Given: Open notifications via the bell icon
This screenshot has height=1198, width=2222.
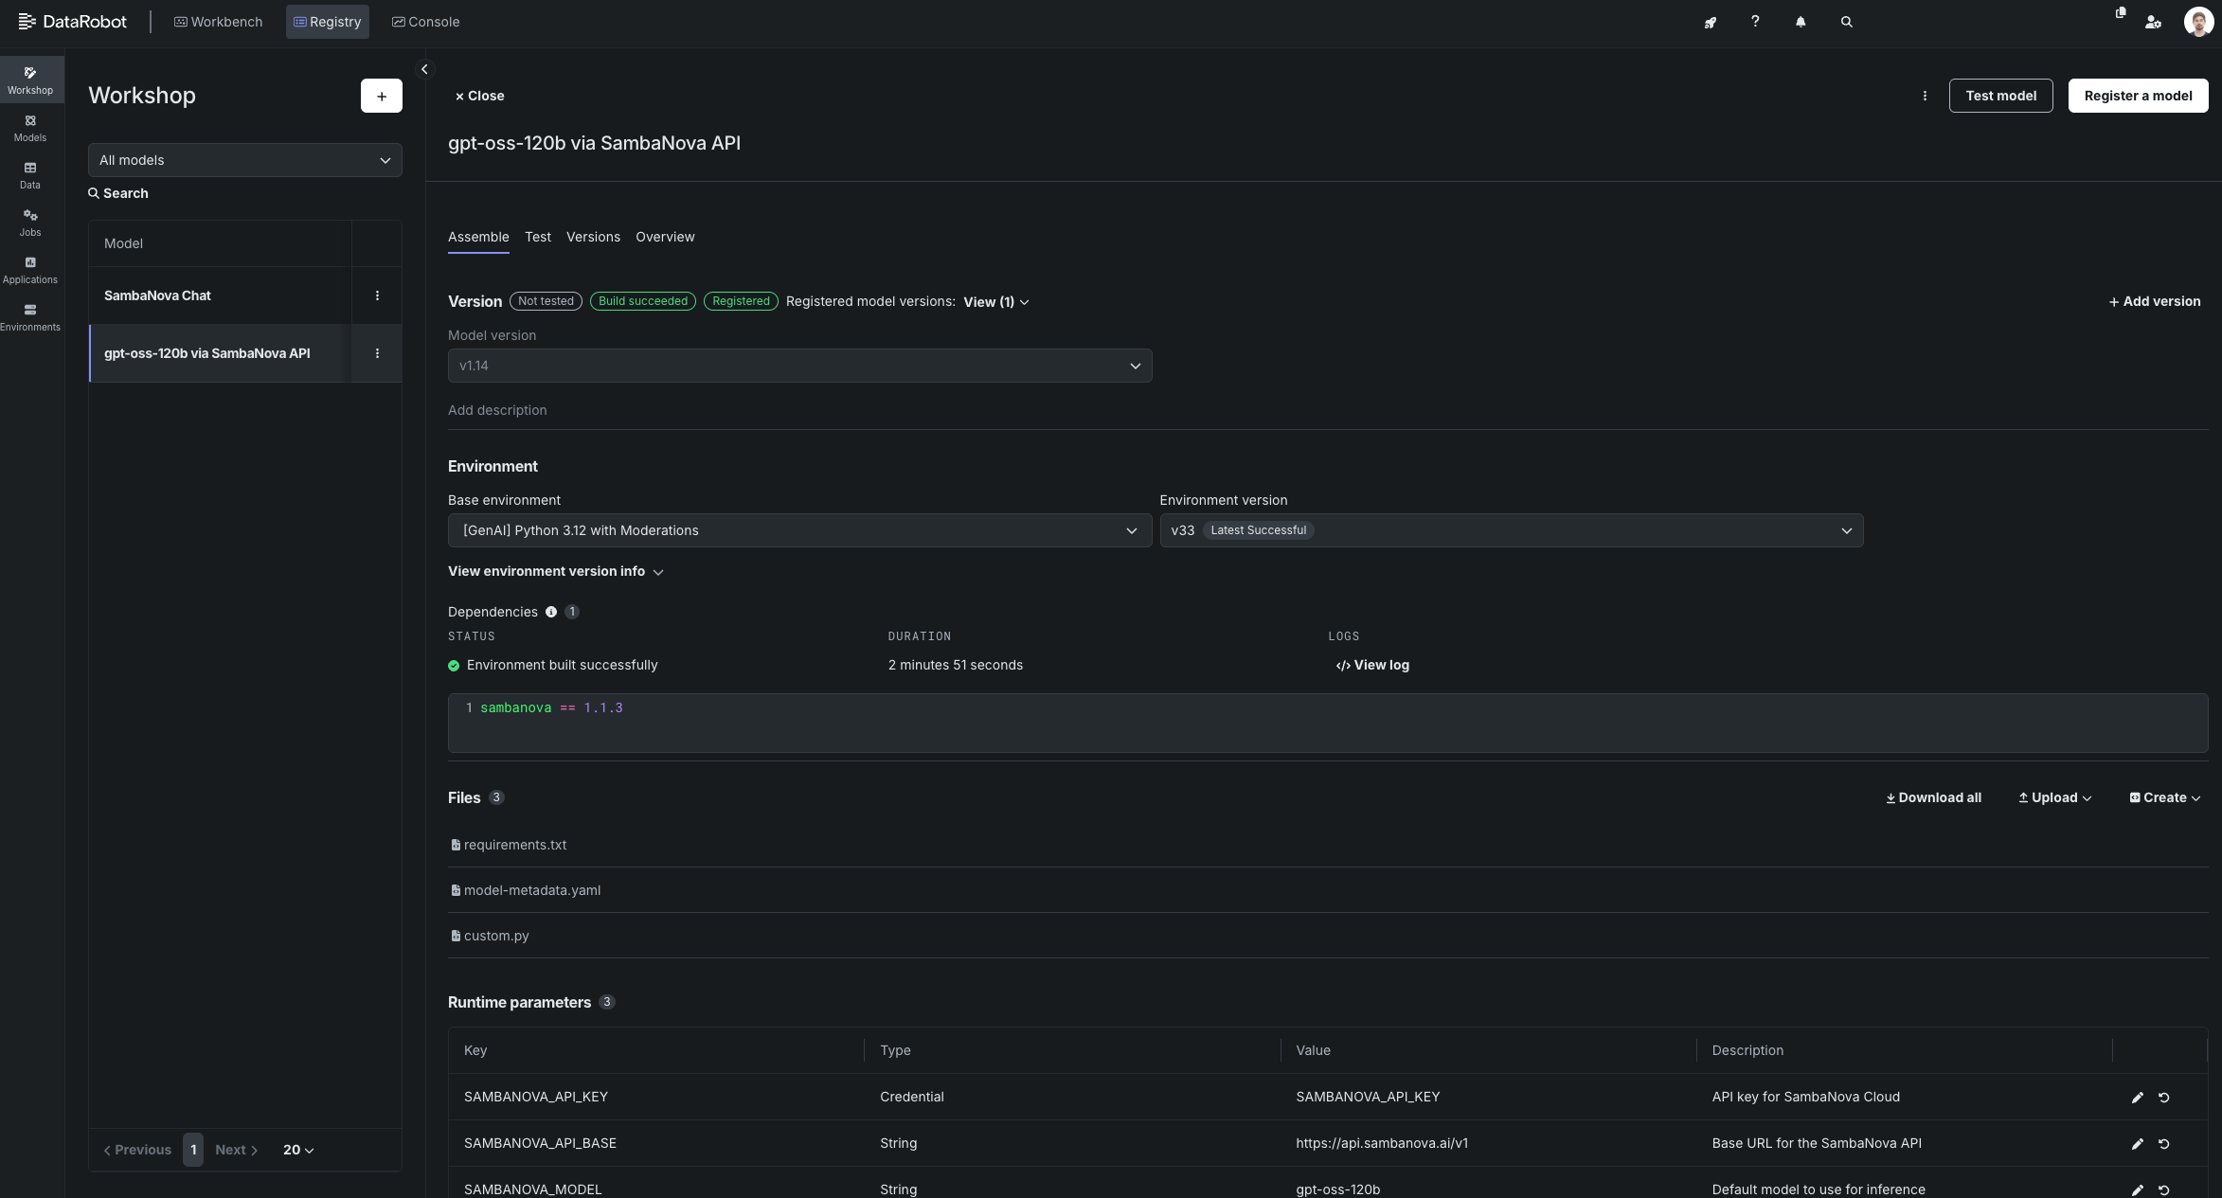Looking at the screenshot, I should pyautogui.click(x=1801, y=21).
